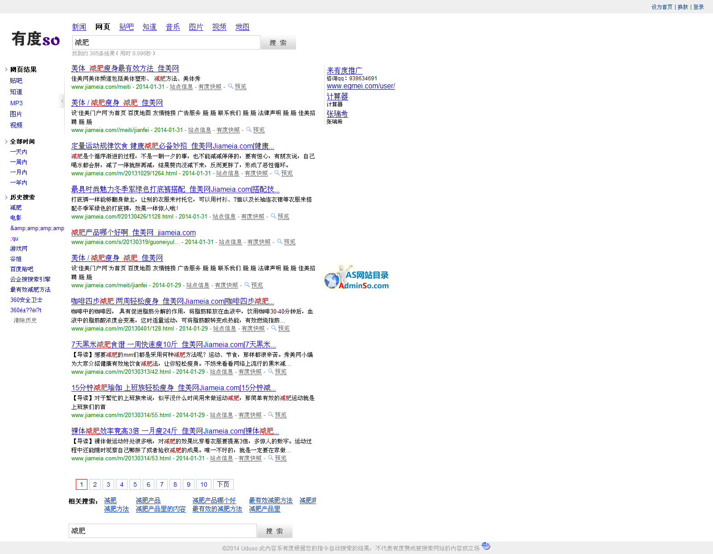
Task: Switch to the 音乐 tab
Action: pos(173,27)
